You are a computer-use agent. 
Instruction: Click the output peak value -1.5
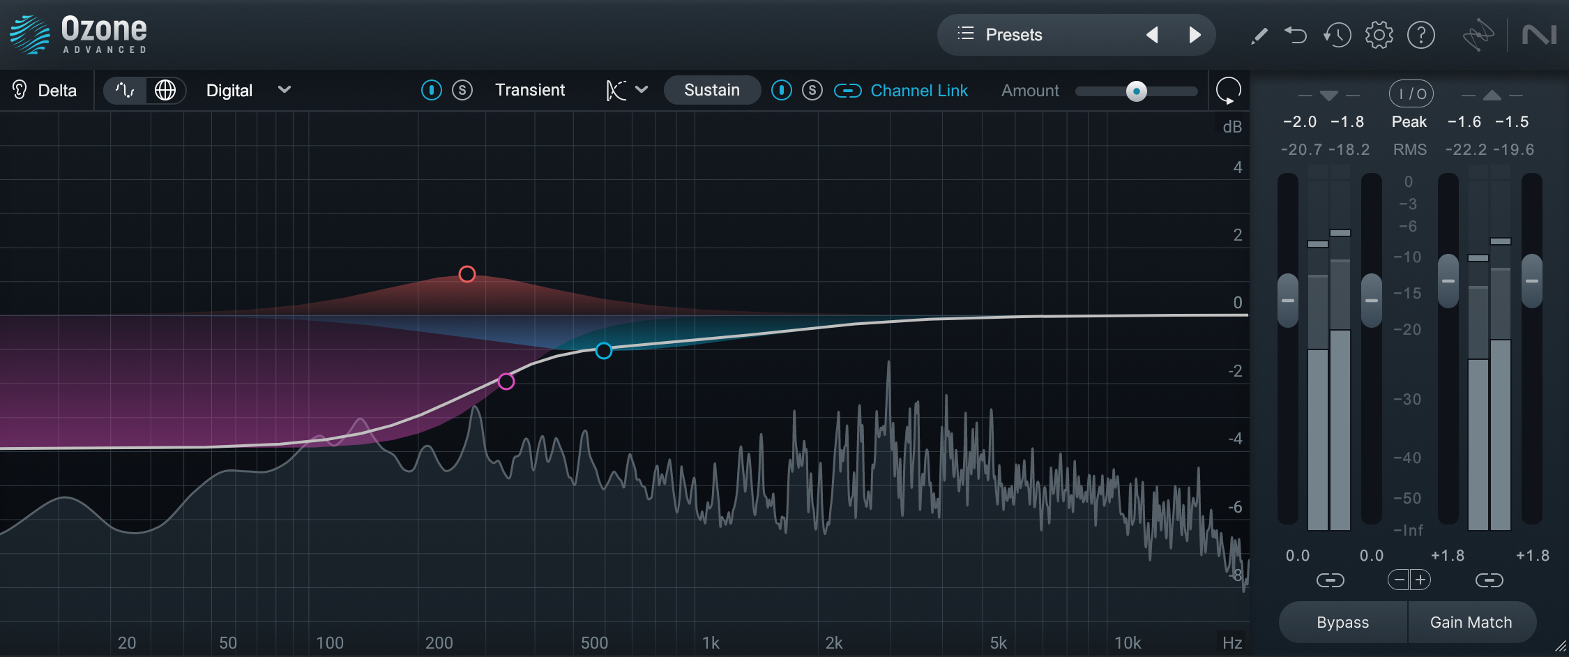click(x=1512, y=122)
